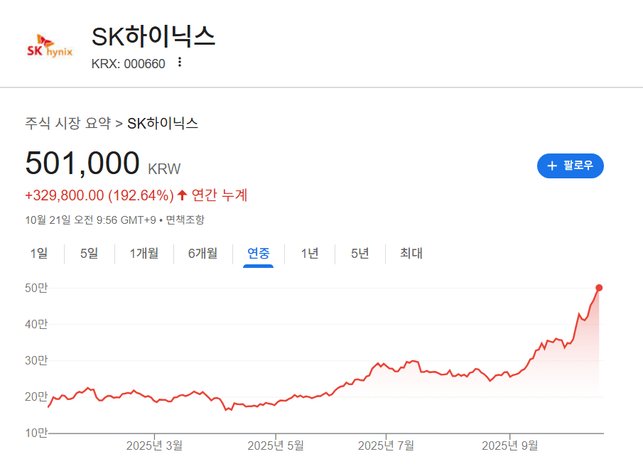Click the 501,000 price value
This screenshot has width=643, height=464.
tap(82, 163)
